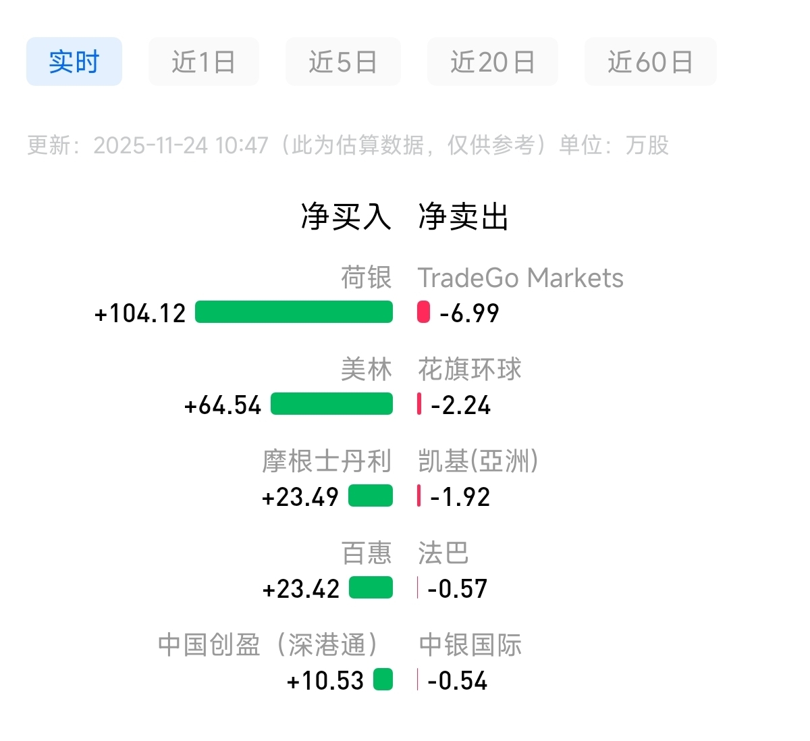This screenshot has width=810, height=741.
Task: Click the 花旗环球 seller name
Action: 470,369
